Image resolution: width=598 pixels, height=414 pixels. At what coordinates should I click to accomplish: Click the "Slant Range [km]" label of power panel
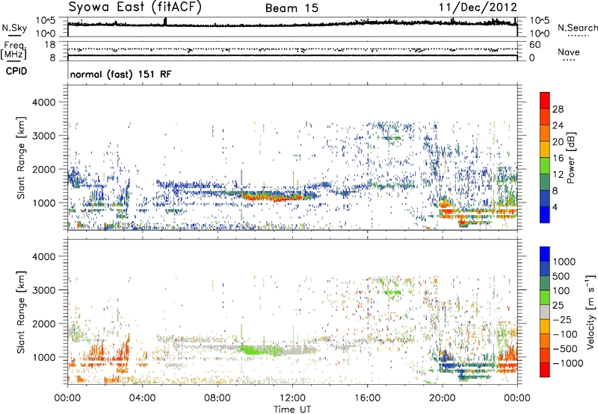click(21, 158)
